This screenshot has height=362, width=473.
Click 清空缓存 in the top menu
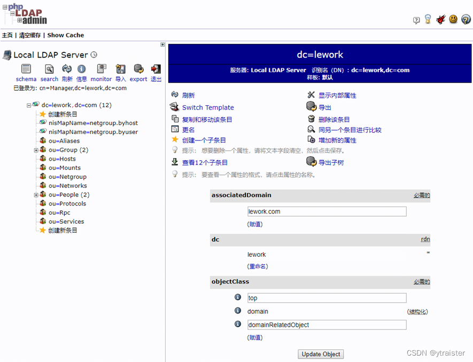29,35
